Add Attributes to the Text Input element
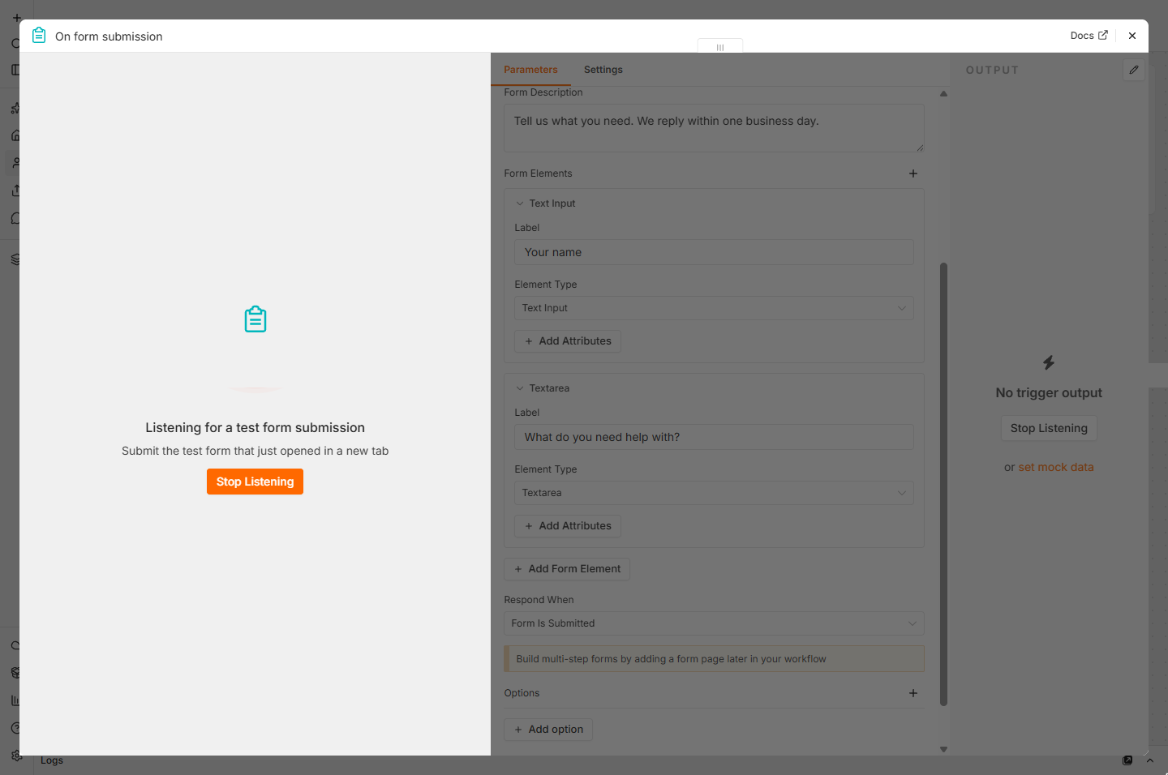The image size is (1168, 775). 568,341
